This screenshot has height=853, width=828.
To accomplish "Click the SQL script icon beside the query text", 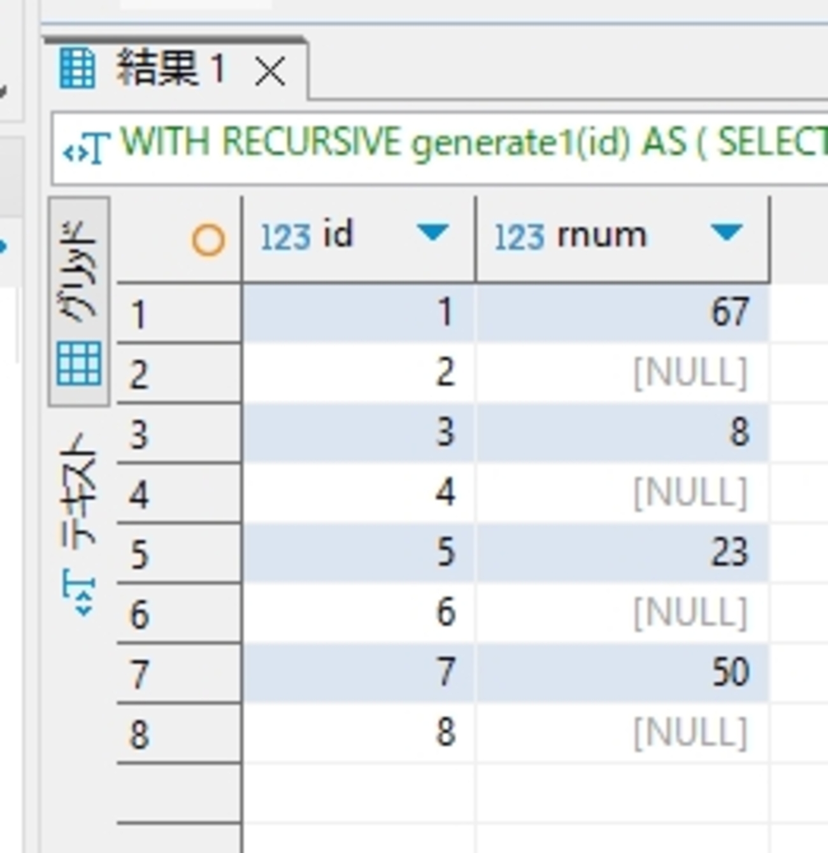I will 87,149.
